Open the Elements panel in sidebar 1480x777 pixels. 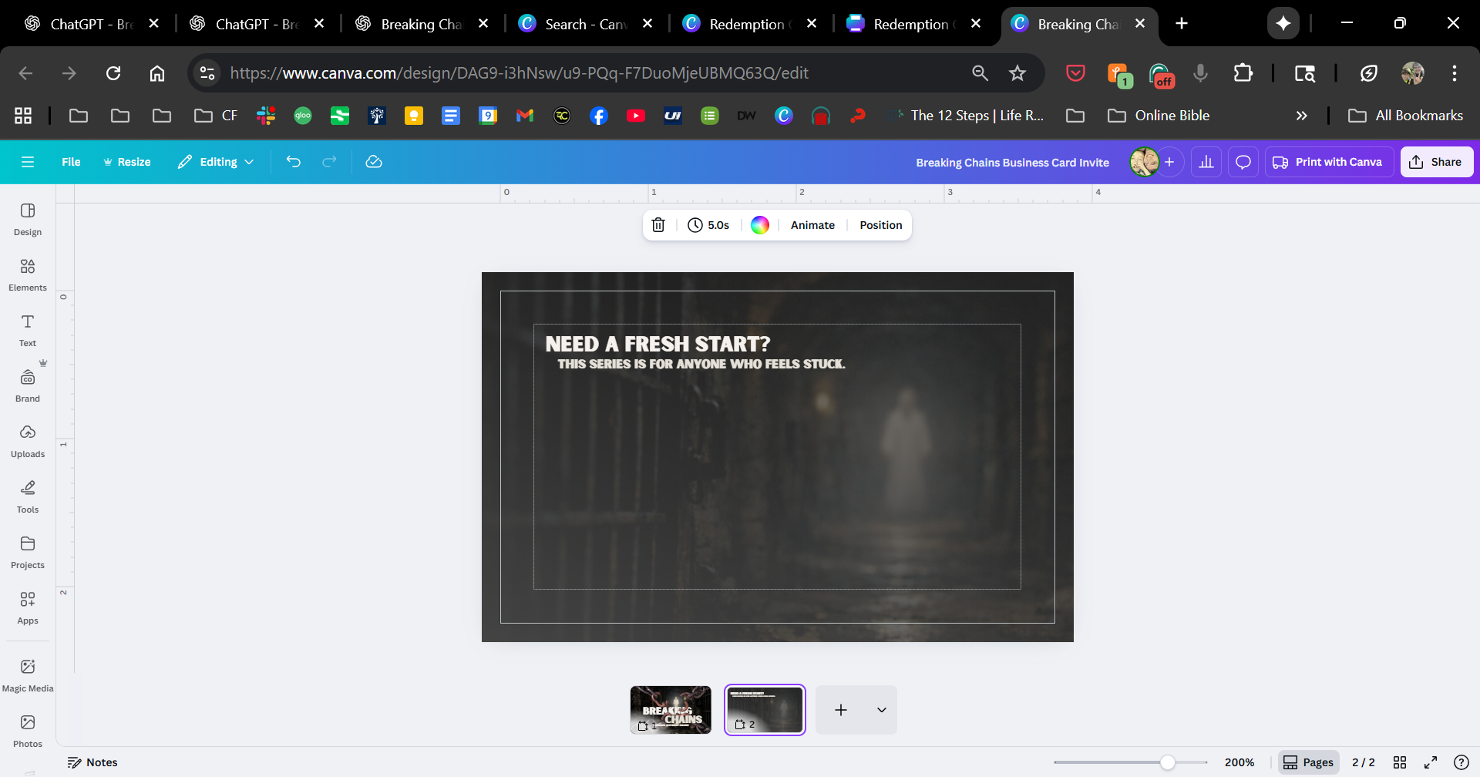coord(28,274)
